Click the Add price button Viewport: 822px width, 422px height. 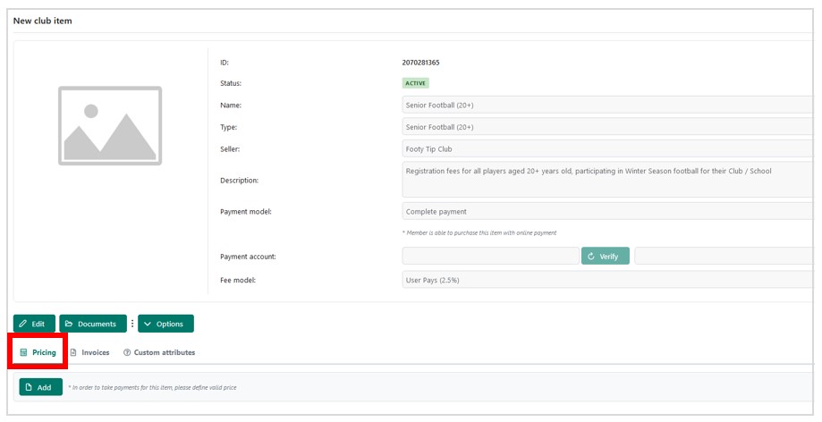tap(40, 387)
